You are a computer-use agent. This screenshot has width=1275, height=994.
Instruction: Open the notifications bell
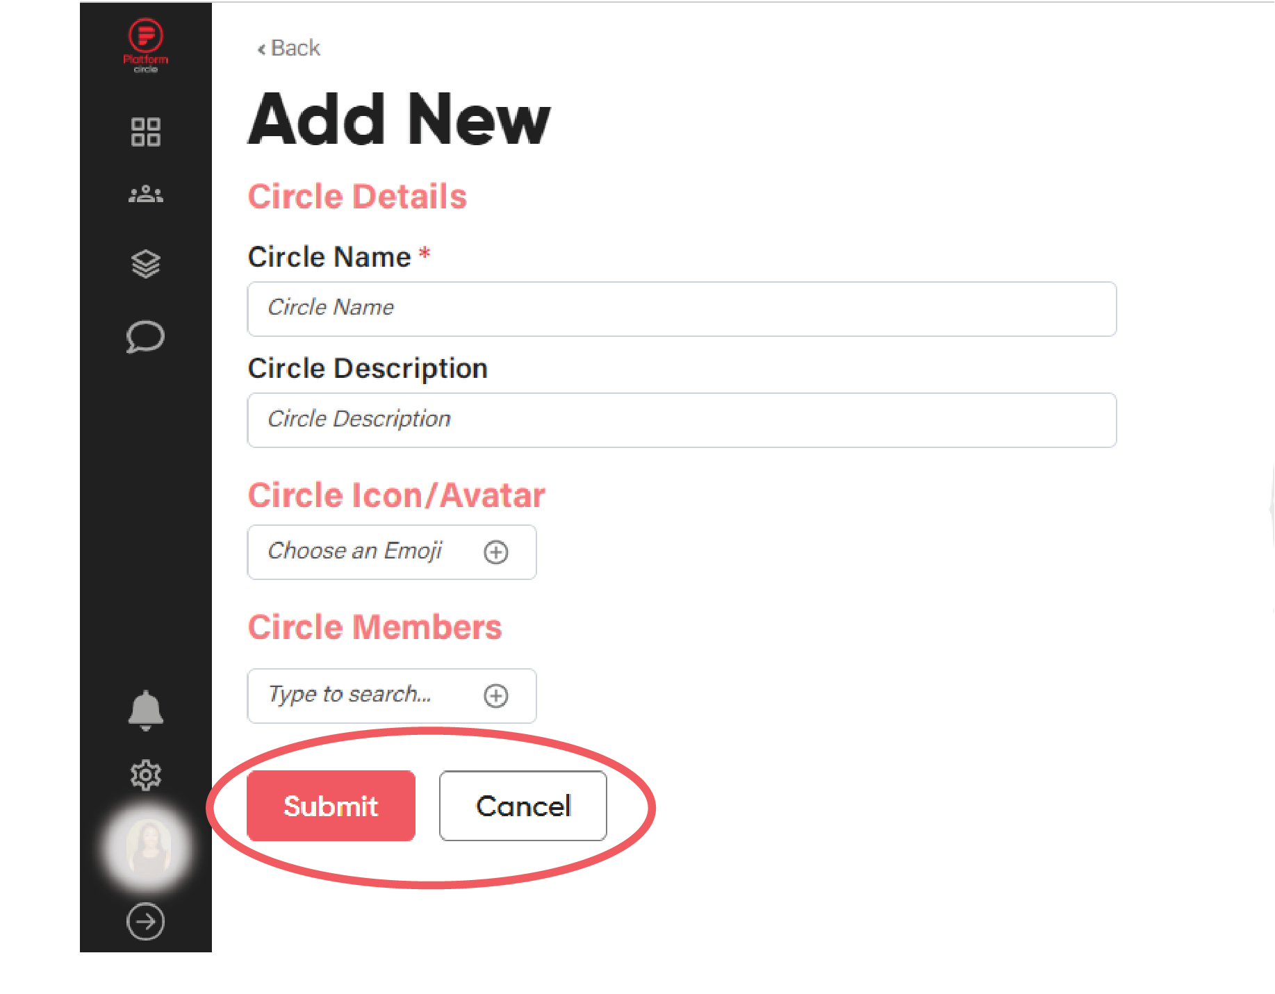[146, 711]
